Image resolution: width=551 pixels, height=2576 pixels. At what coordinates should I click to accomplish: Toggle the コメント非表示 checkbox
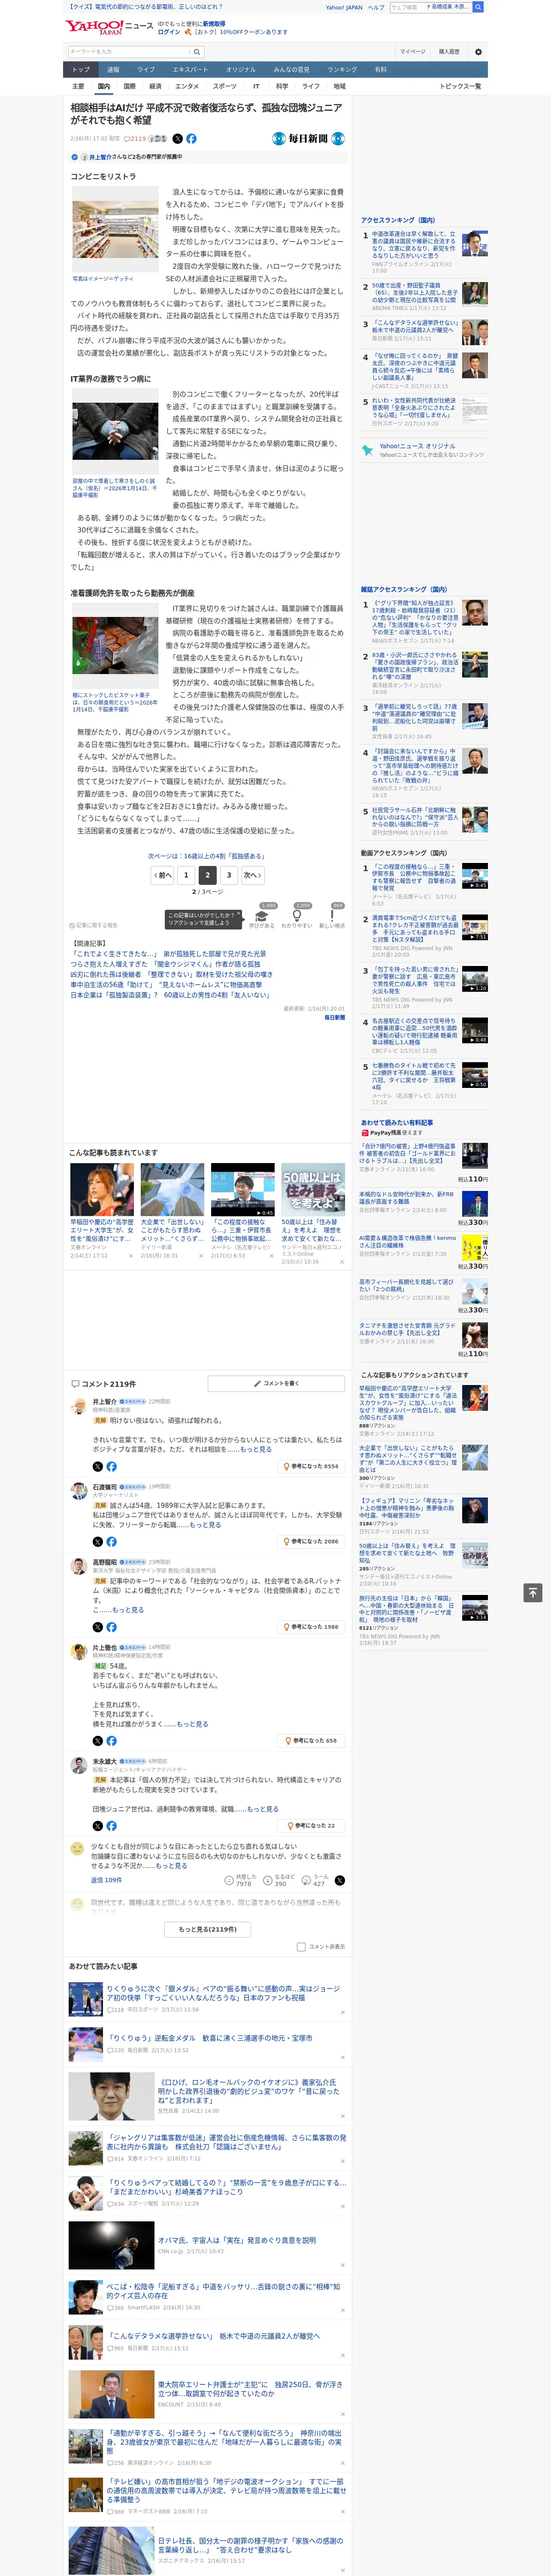tap(301, 1947)
